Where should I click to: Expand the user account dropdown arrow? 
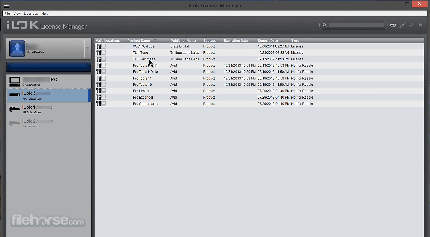point(87,48)
